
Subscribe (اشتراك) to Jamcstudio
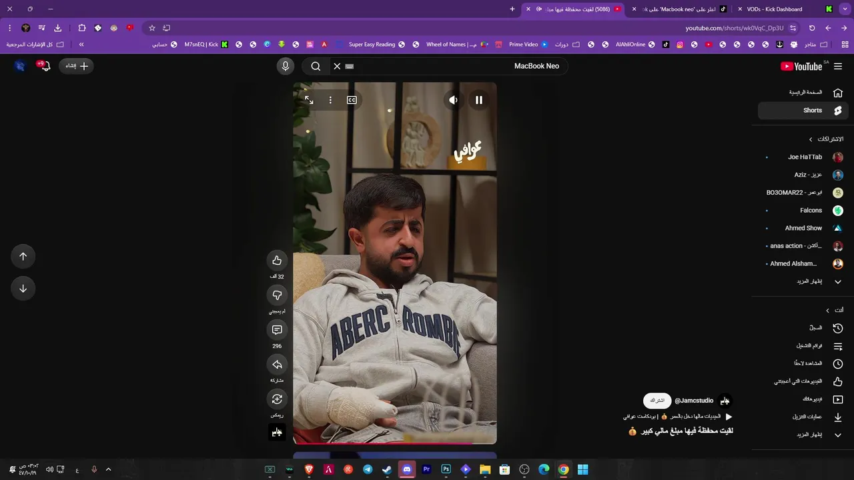point(657,401)
